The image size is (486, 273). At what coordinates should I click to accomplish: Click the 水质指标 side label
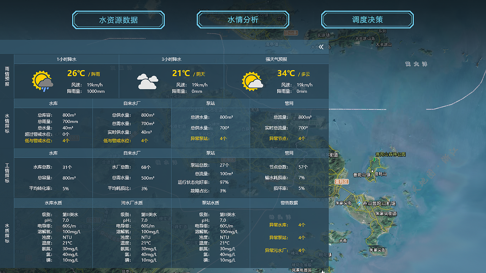(7, 233)
